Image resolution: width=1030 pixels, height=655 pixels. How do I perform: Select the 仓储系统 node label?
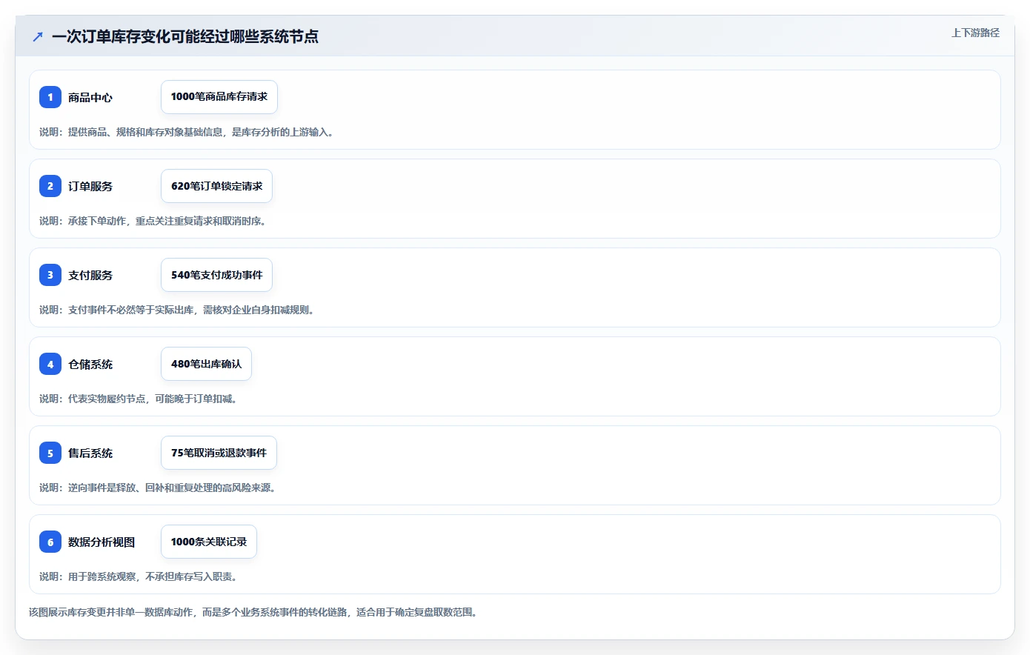click(x=90, y=364)
